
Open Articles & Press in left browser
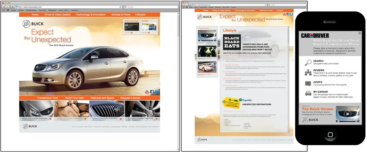pos(120,14)
